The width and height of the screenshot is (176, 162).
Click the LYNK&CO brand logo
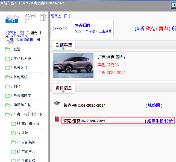(60, 28)
